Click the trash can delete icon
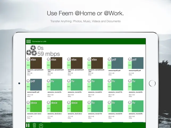Viewport: 171px width, 128px height. [34, 125]
